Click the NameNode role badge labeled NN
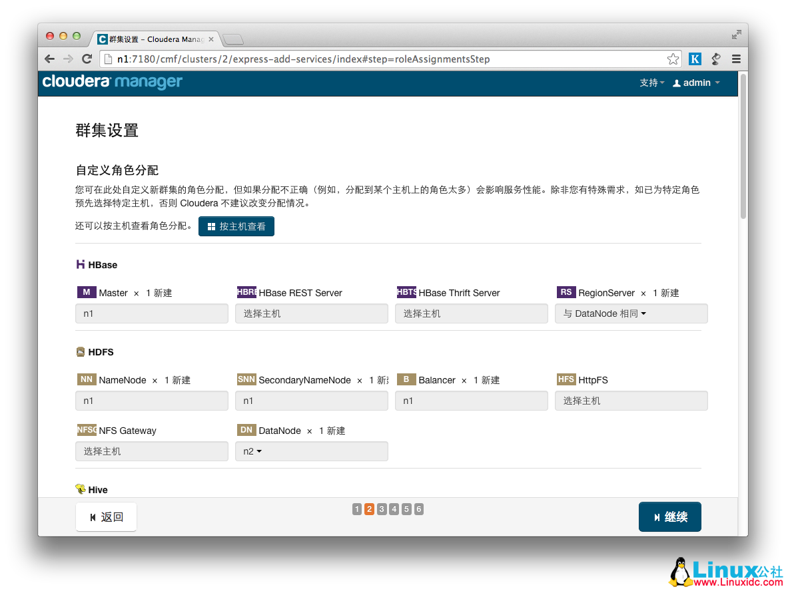 coord(86,379)
